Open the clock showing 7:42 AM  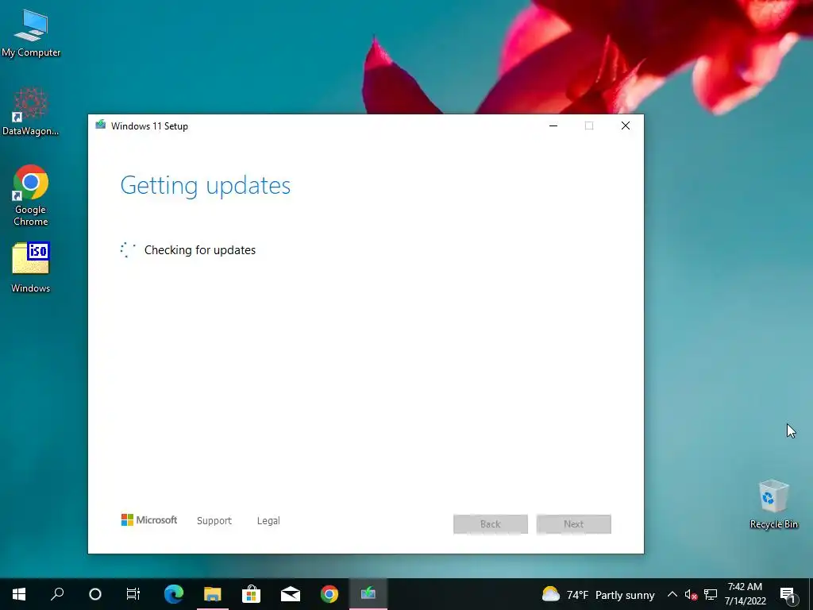tap(745, 594)
